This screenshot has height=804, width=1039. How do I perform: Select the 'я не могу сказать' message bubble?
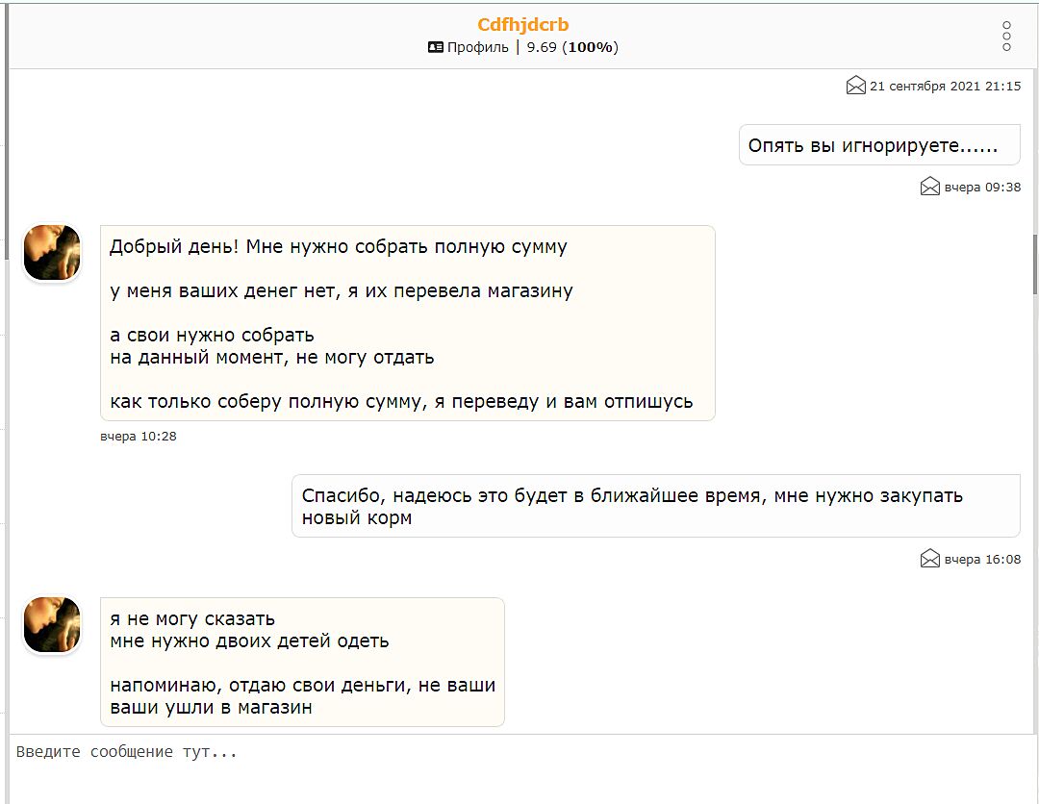point(302,662)
